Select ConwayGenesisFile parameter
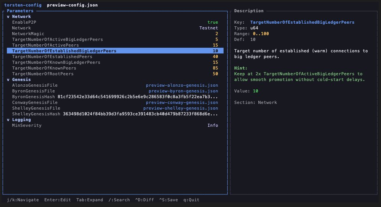This screenshot has height=207, width=381. tap(115, 102)
